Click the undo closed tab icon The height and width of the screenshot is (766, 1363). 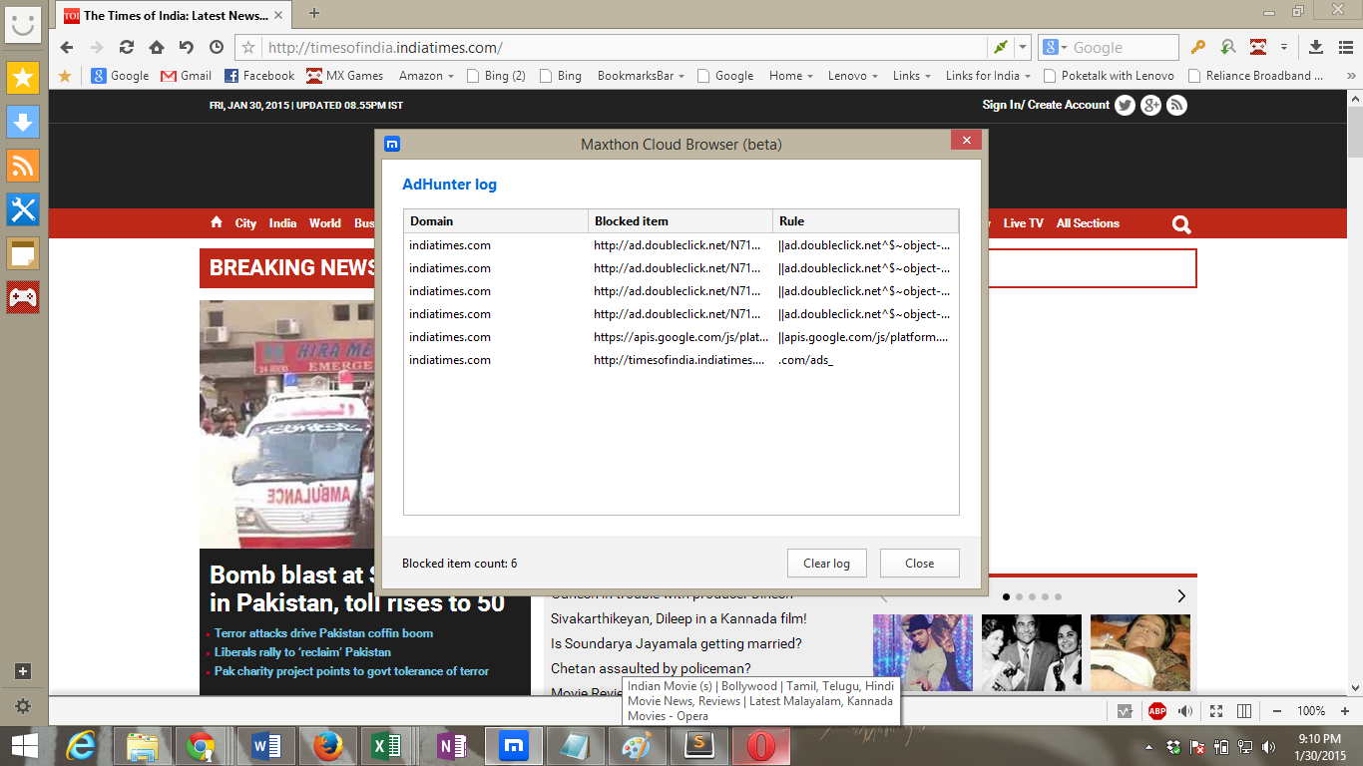click(x=187, y=47)
